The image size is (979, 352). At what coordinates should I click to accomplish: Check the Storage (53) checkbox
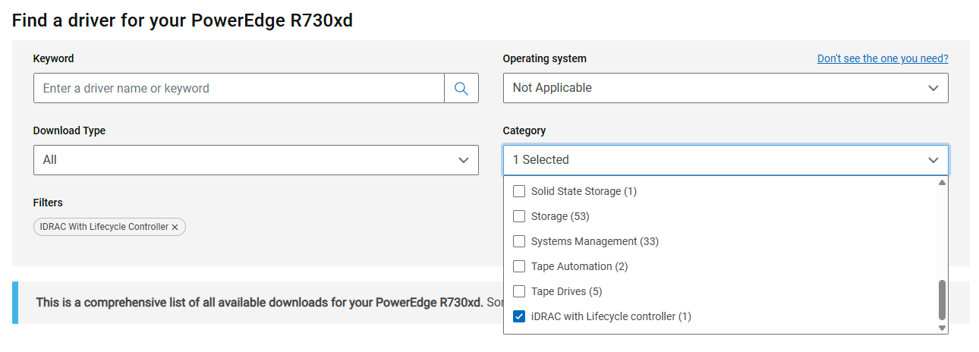coord(519,216)
